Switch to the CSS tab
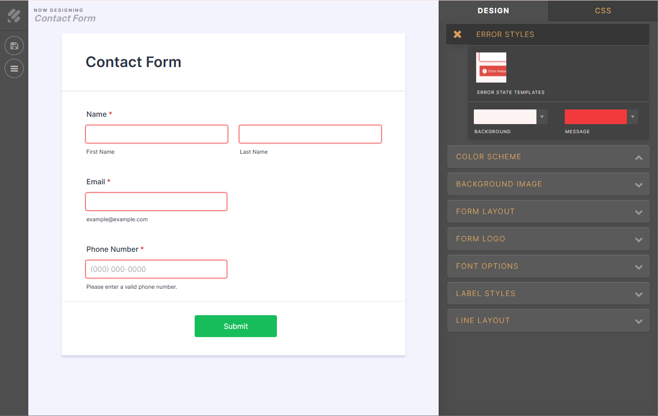The image size is (658, 416). coord(603,10)
